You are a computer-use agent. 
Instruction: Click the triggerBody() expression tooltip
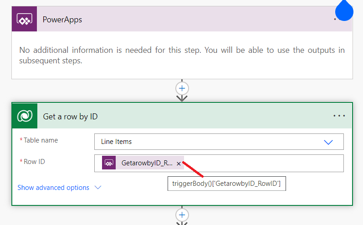click(226, 184)
